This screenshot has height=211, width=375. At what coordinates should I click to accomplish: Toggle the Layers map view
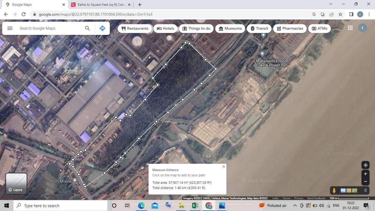16,184
